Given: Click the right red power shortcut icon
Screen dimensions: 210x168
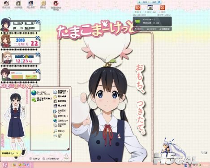Looking at the screenshot, I should click(162, 8).
